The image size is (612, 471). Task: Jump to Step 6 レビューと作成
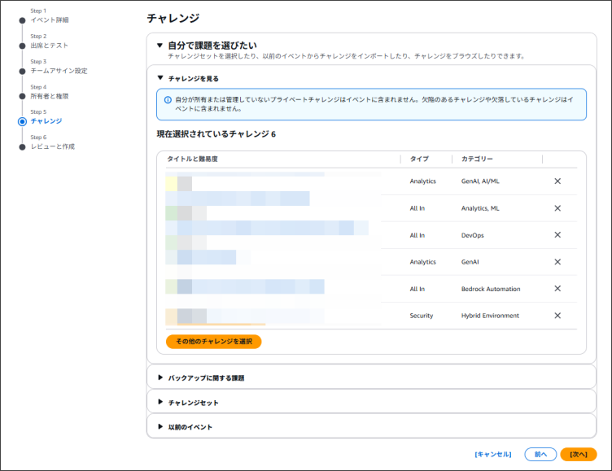(x=53, y=146)
